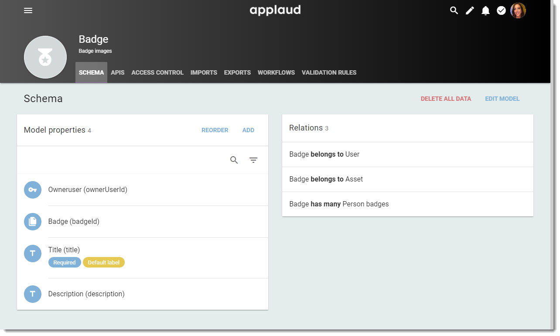The width and height of the screenshot is (560, 336).
Task: Select the Schema tab
Action: (x=92, y=72)
